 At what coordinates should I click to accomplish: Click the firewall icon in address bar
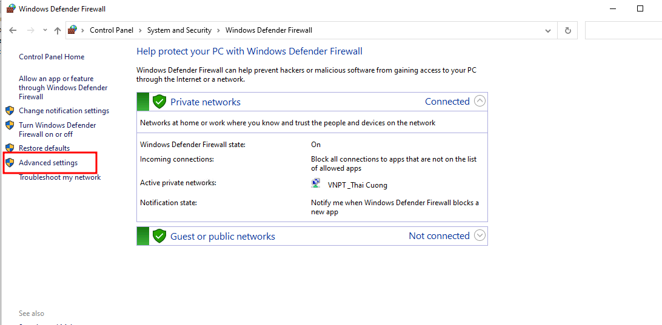[x=73, y=30]
